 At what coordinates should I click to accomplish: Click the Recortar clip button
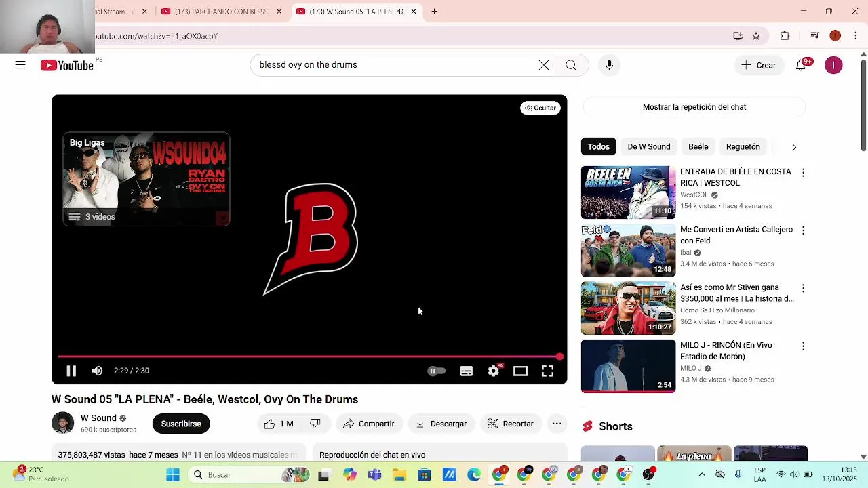(x=510, y=424)
